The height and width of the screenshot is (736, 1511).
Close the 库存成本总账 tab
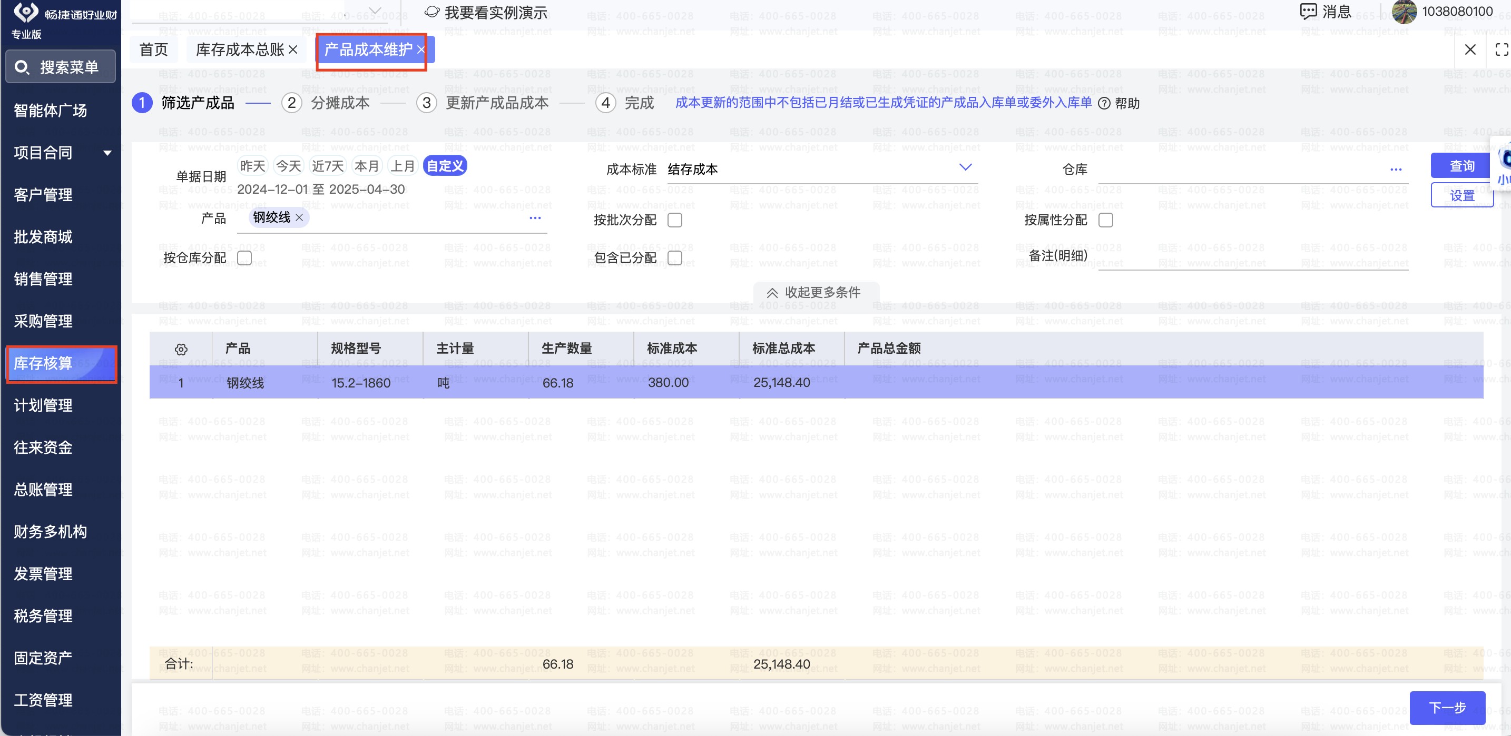[x=293, y=50]
